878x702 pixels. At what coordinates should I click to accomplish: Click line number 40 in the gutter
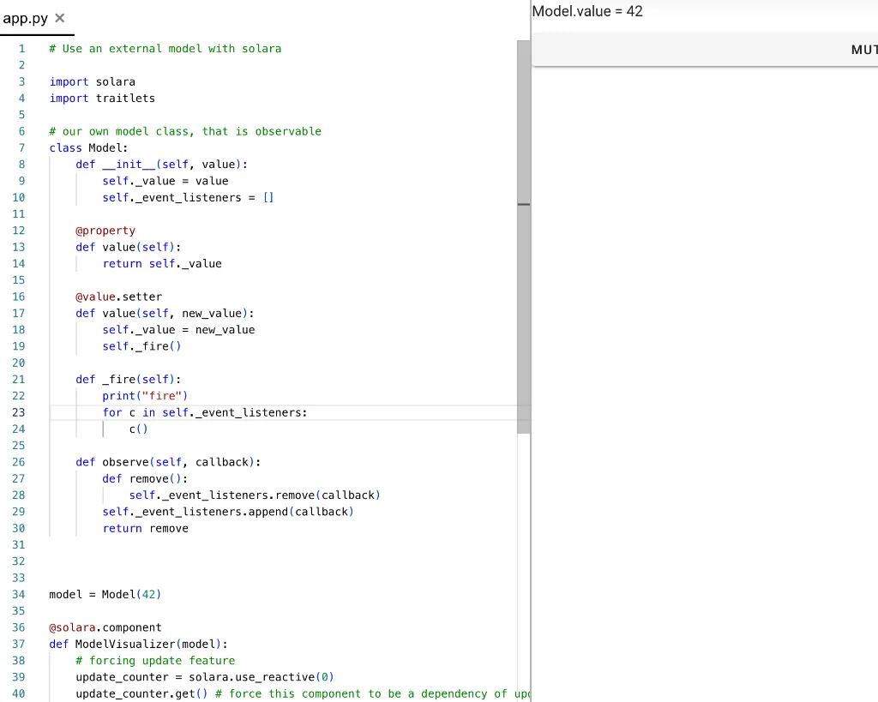coord(19,693)
